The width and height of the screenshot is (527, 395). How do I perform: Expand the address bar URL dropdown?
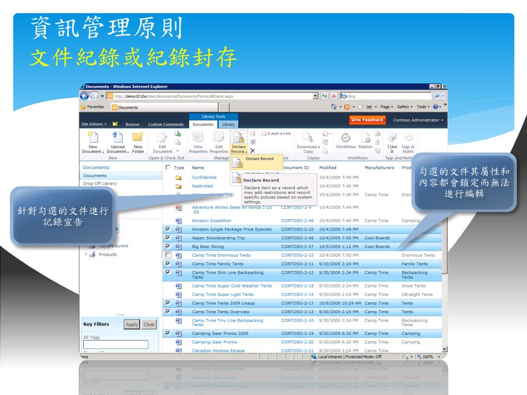pos(315,96)
